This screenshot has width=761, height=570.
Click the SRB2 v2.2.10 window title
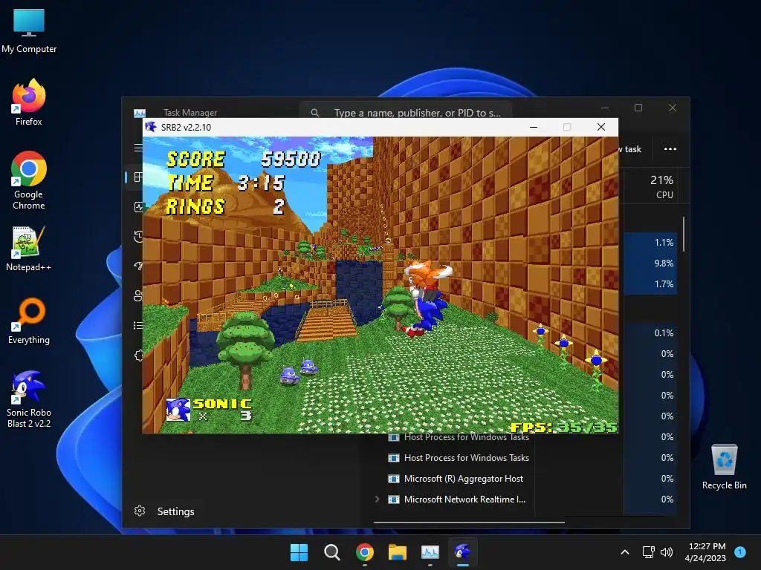click(x=187, y=127)
